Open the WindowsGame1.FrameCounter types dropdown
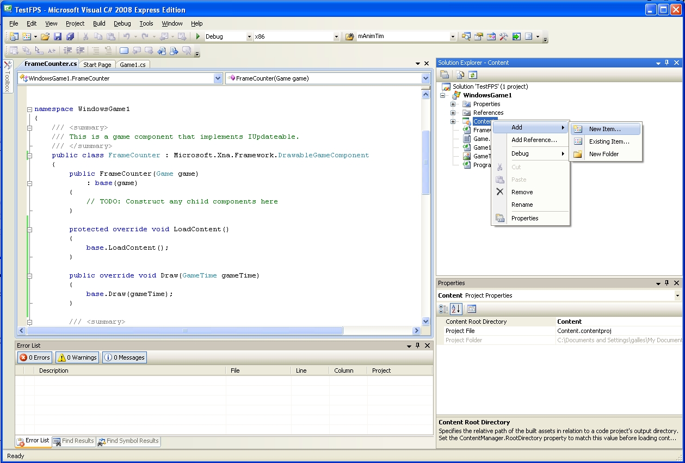Image resolution: width=685 pixels, height=463 pixels. (218, 78)
